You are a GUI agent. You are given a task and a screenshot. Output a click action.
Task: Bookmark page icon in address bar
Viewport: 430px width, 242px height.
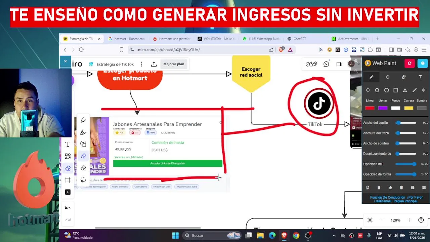(x=122, y=50)
